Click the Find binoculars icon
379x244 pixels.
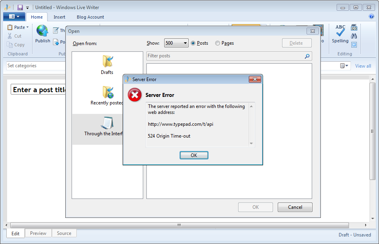coord(354,36)
